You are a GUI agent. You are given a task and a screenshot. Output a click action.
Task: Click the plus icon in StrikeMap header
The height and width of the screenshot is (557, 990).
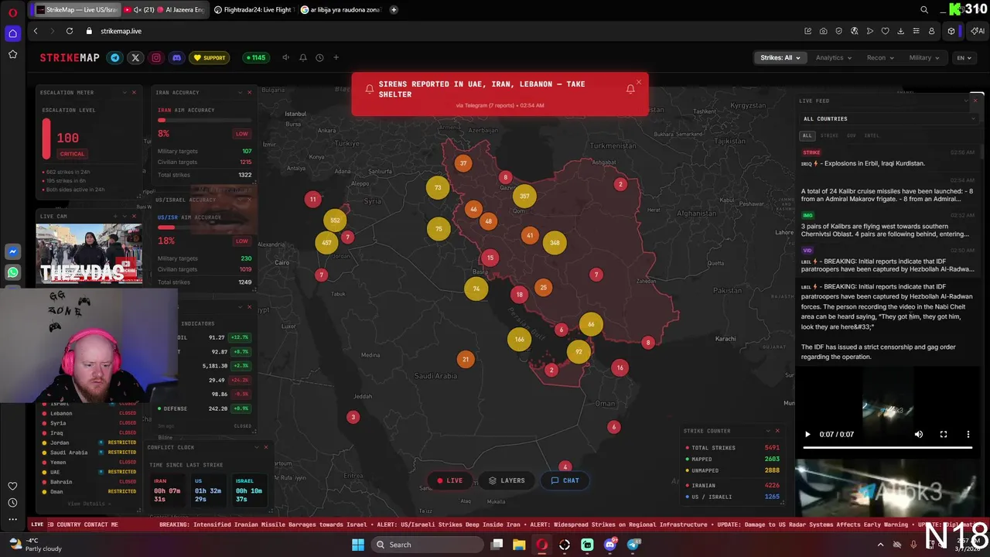click(336, 57)
